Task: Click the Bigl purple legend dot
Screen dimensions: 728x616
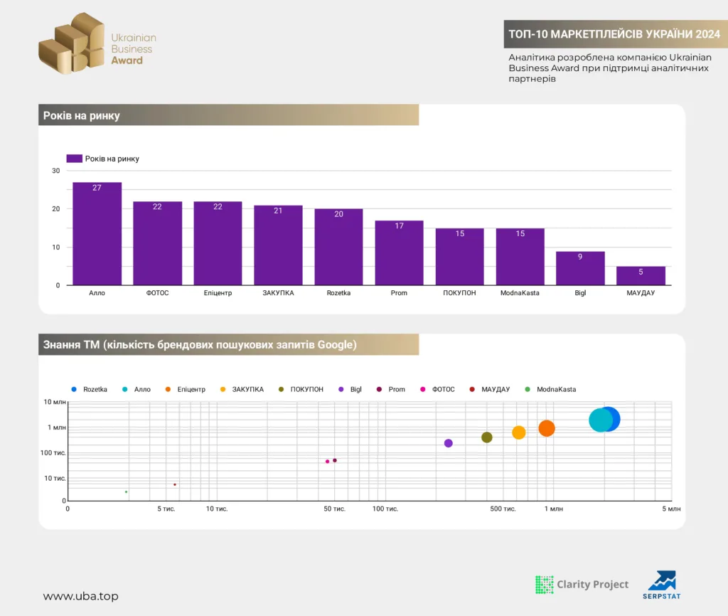Action: (341, 389)
